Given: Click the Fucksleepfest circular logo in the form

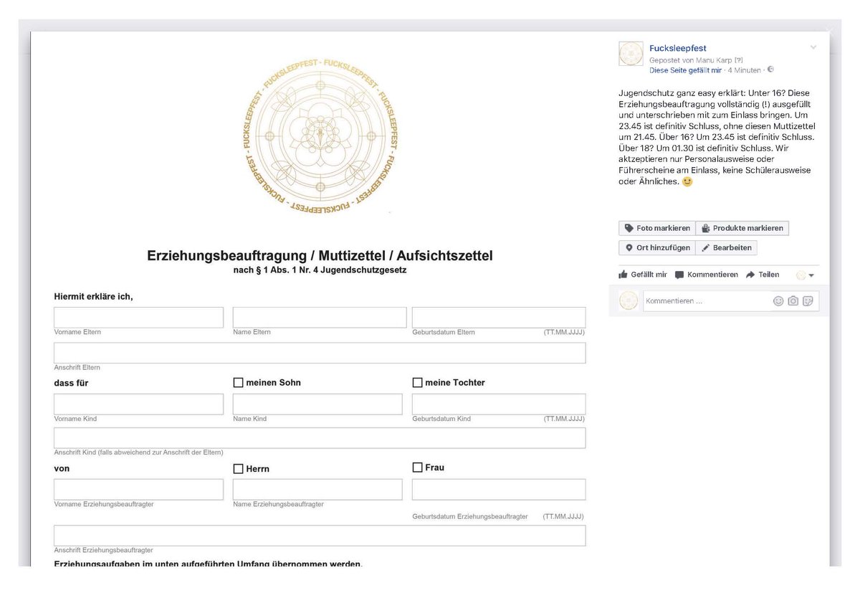Looking at the screenshot, I should [x=320, y=136].
